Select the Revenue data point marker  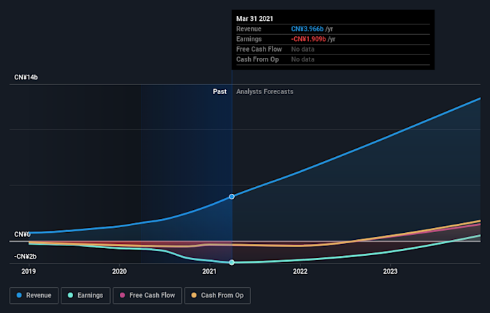click(232, 197)
